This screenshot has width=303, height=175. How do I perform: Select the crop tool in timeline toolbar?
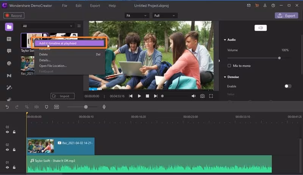tap(27, 107)
